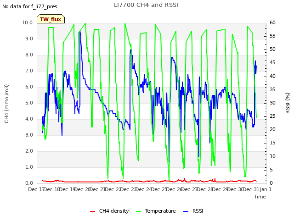Toggle RSSI legend entry
The image size is (294, 220).
pos(193,211)
